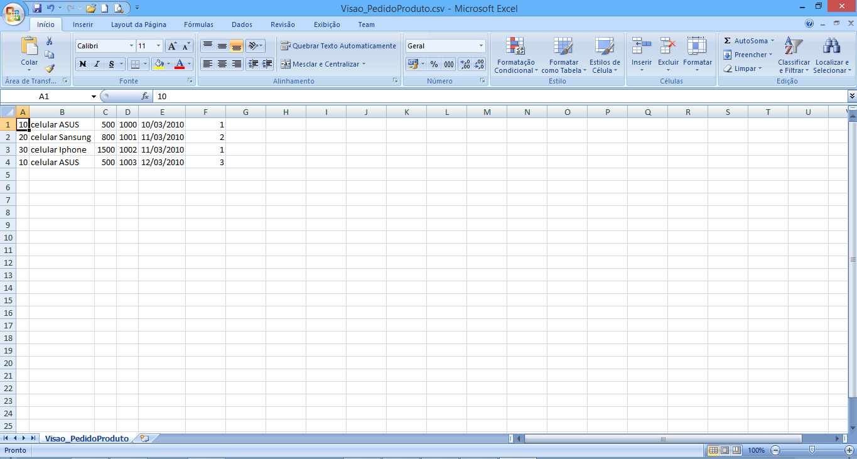The width and height of the screenshot is (857, 459).
Task: Open the font size 11 dropdown
Action: tap(159, 46)
